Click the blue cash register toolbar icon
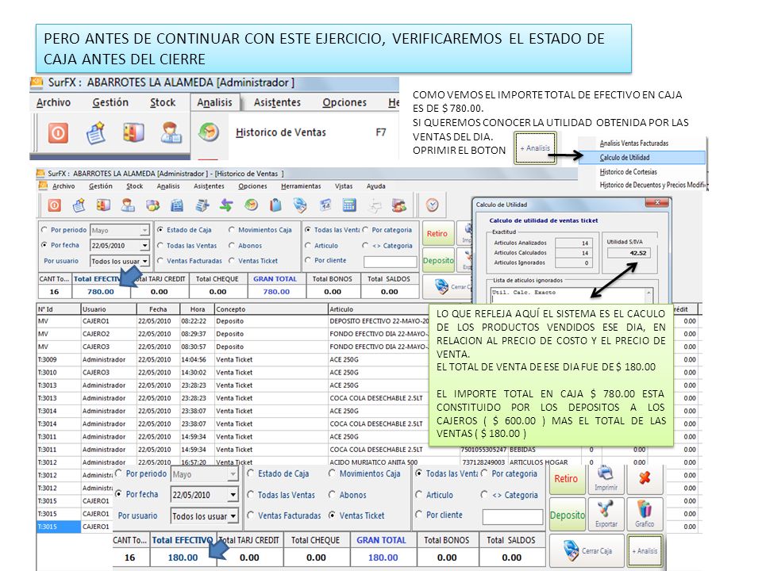Viewport: 762px width, 571px height. tap(177, 205)
